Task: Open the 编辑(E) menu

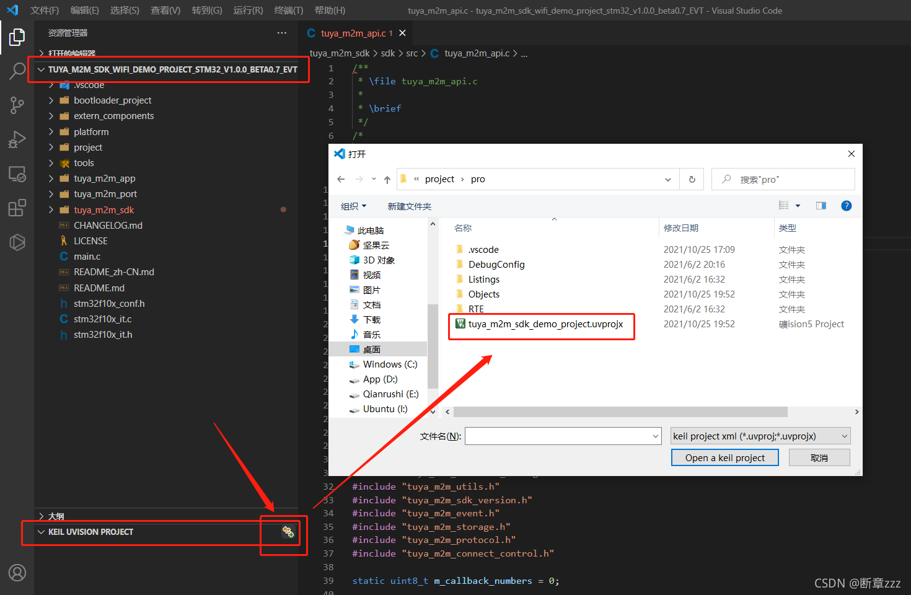Action: point(84,11)
